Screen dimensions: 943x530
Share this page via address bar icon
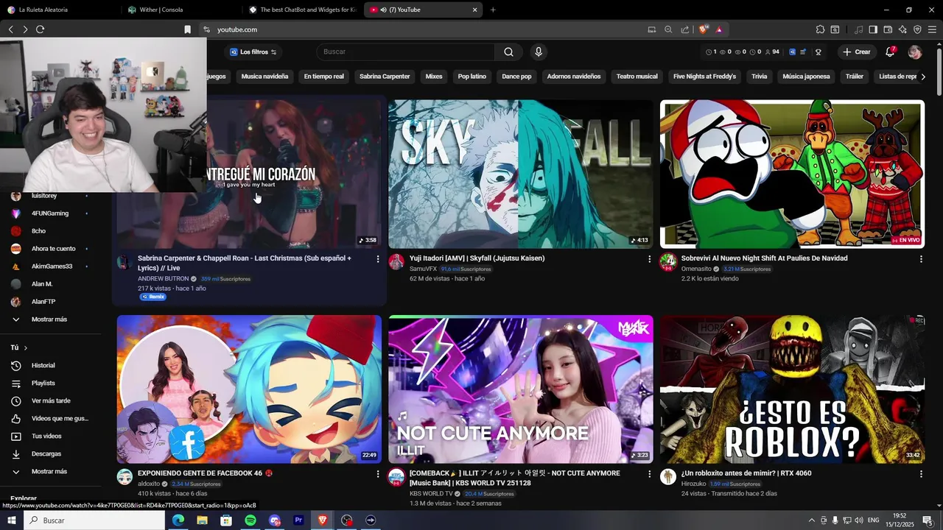(x=685, y=29)
